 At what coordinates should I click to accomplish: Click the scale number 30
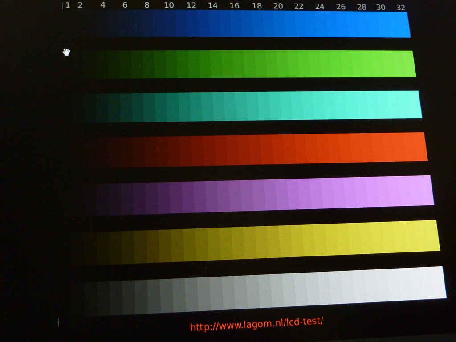(381, 7)
